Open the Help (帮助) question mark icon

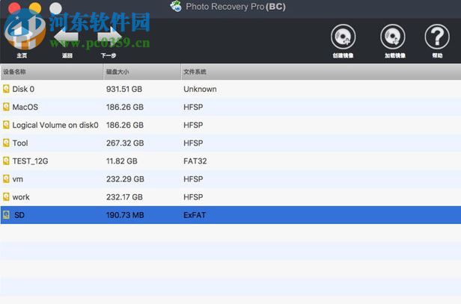437,37
